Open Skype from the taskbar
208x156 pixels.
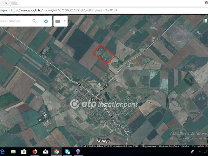[x=67, y=152]
